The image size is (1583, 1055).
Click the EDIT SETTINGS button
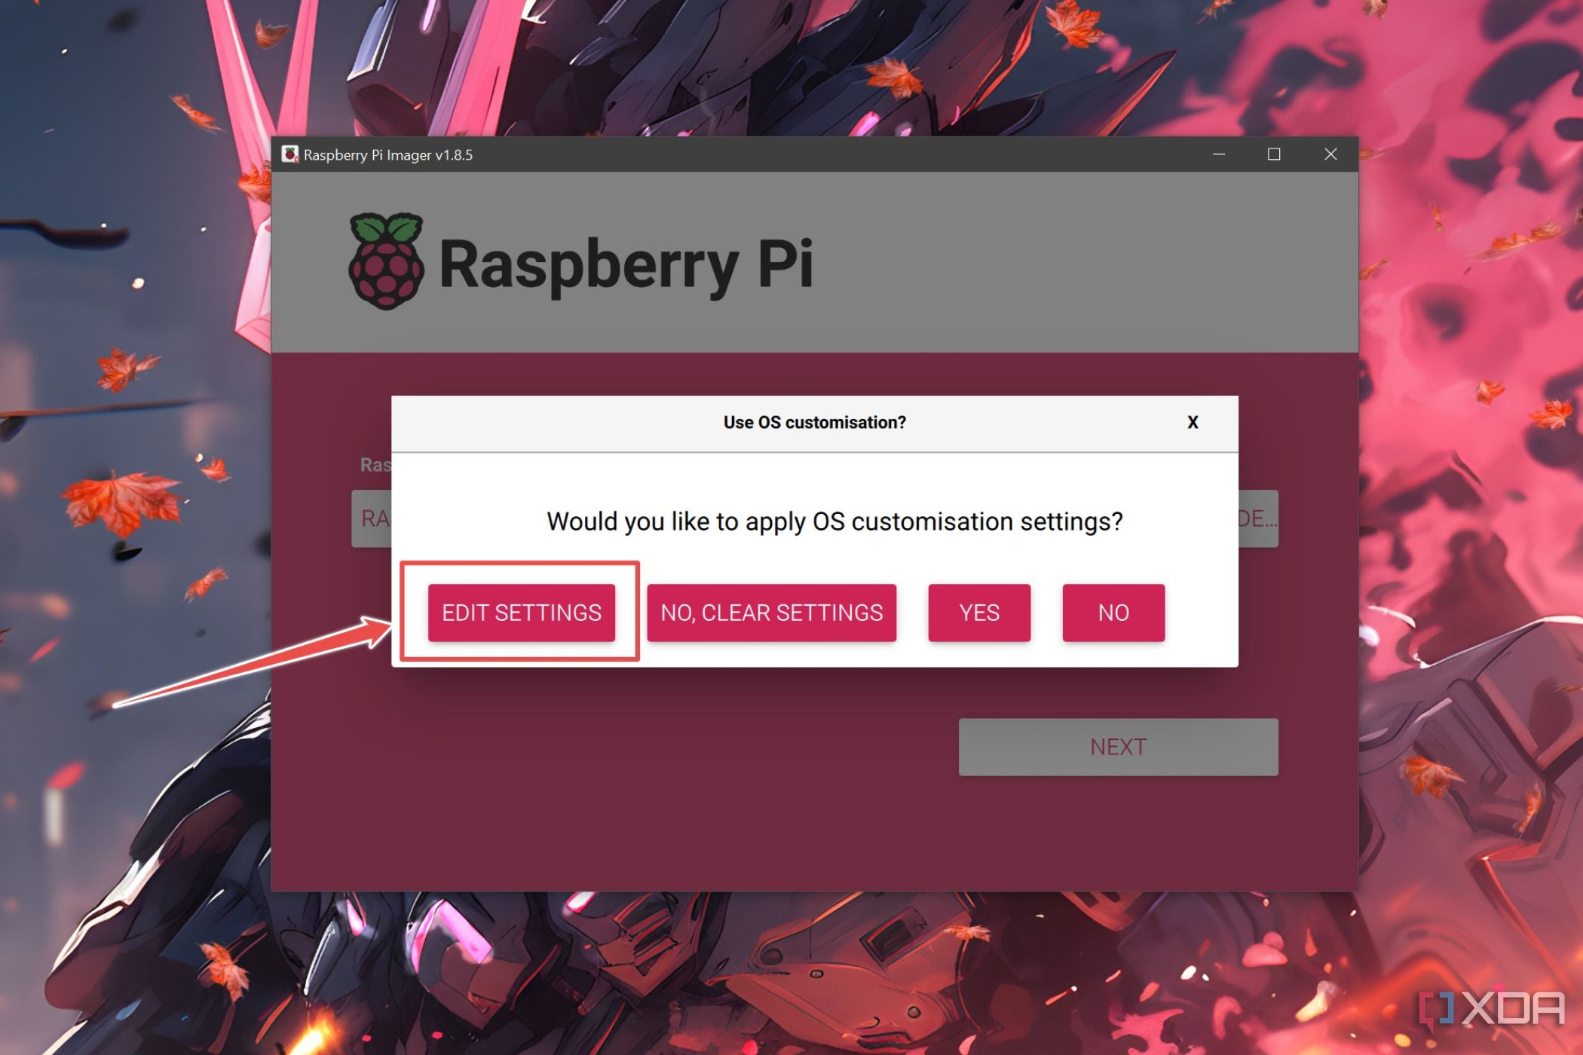click(521, 613)
